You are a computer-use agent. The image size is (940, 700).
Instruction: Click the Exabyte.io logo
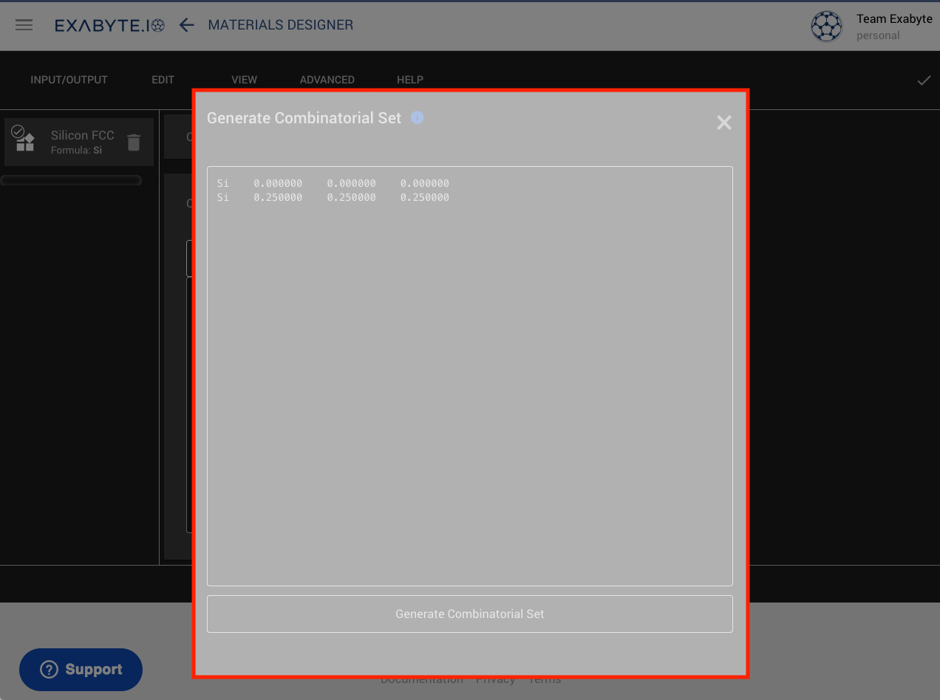coord(109,25)
